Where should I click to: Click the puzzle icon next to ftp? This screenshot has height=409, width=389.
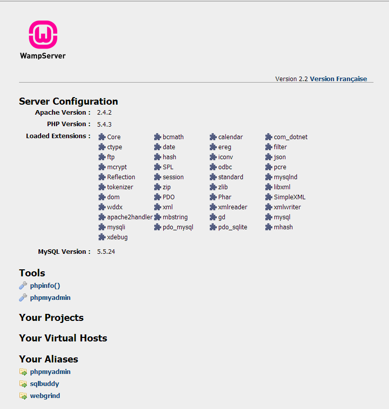pyautogui.click(x=102, y=157)
